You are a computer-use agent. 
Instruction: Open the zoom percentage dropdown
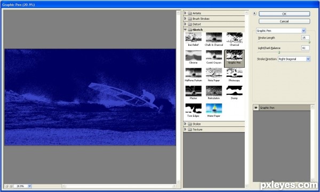point(29,186)
